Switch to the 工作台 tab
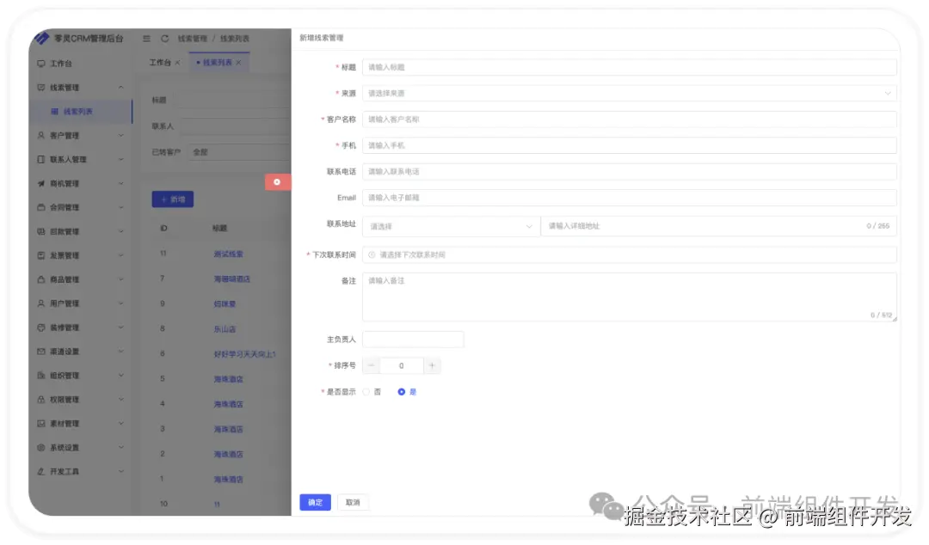This screenshot has width=929, height=545. [160, 62]
